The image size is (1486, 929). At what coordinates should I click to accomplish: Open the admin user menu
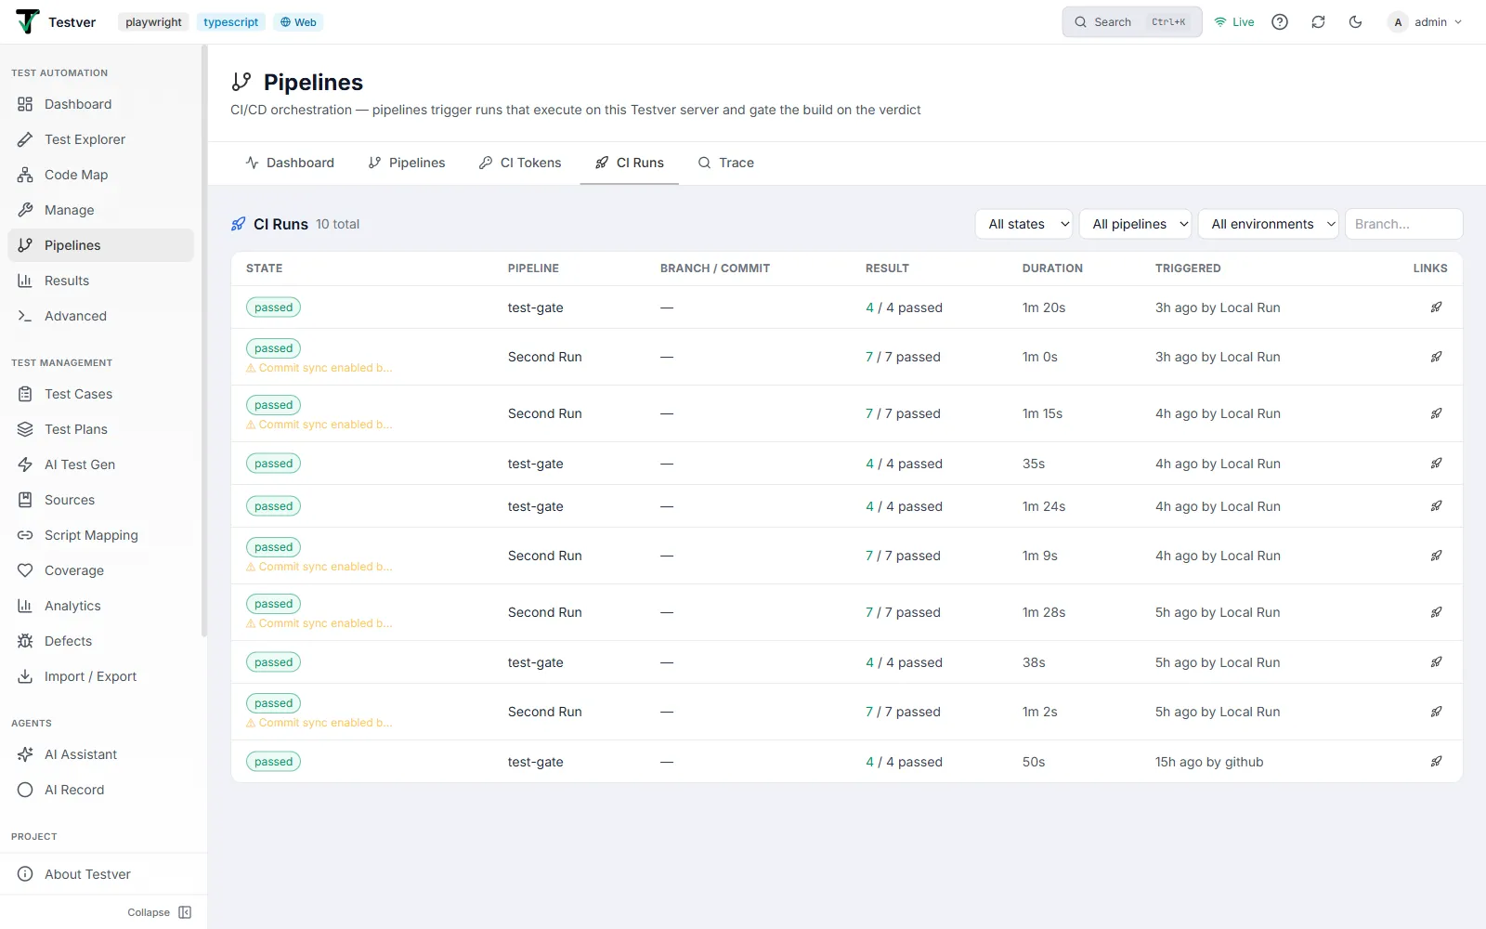pos(1426,22)
